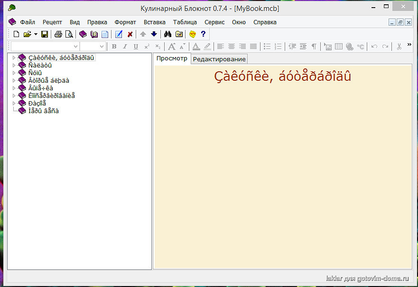This screenshot has width=418, height=287.
Task: Center the text alignment
Action: point(232,47)
